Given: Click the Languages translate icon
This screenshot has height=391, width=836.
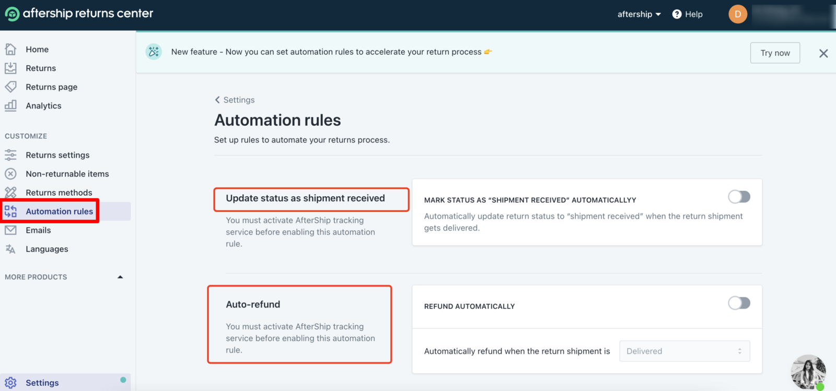Looking at the screenshot, I should (10, 249).
